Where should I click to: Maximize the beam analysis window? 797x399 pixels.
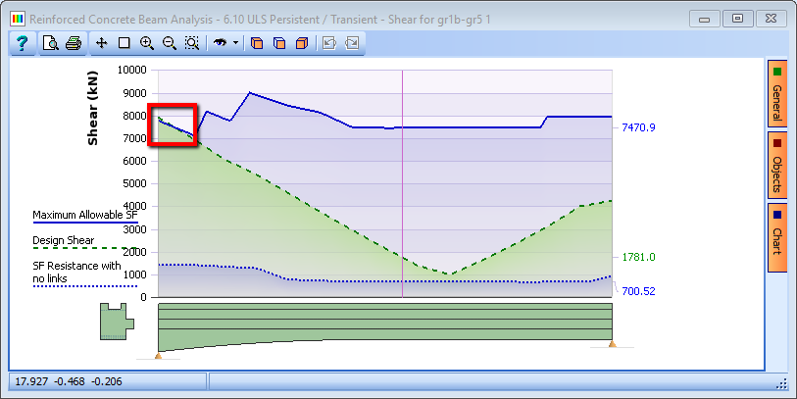[737, 20]
